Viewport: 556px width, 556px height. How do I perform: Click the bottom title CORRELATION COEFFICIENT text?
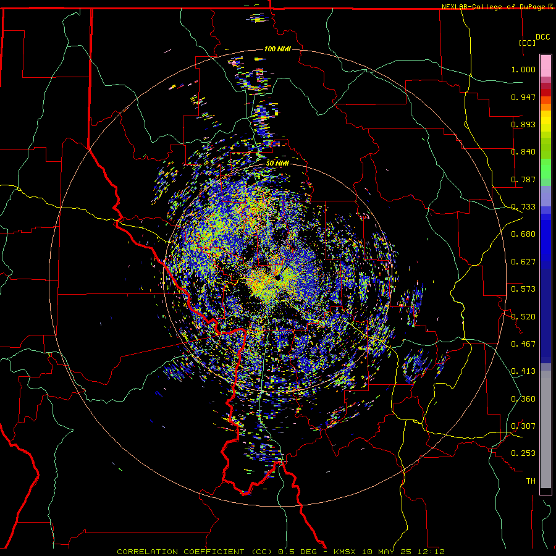coord(180,552)
